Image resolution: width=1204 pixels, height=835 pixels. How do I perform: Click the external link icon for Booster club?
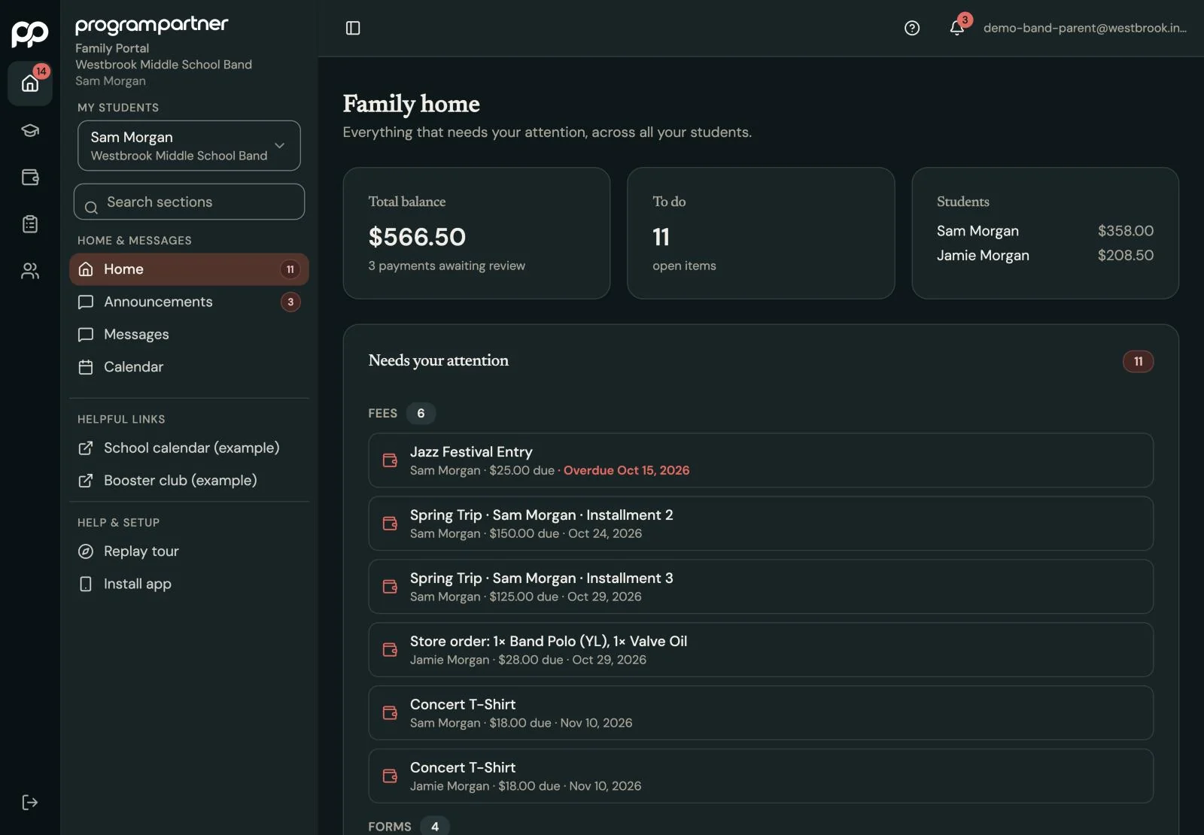coord(86,481)
